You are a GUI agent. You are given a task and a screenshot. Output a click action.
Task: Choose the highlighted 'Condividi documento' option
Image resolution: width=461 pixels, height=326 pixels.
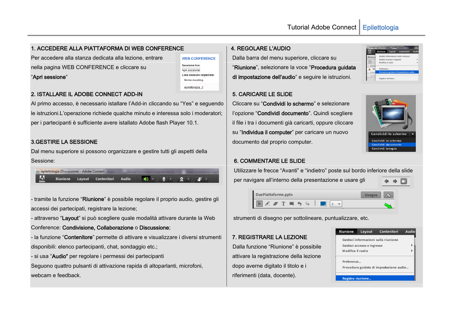(x=392, y=144)
